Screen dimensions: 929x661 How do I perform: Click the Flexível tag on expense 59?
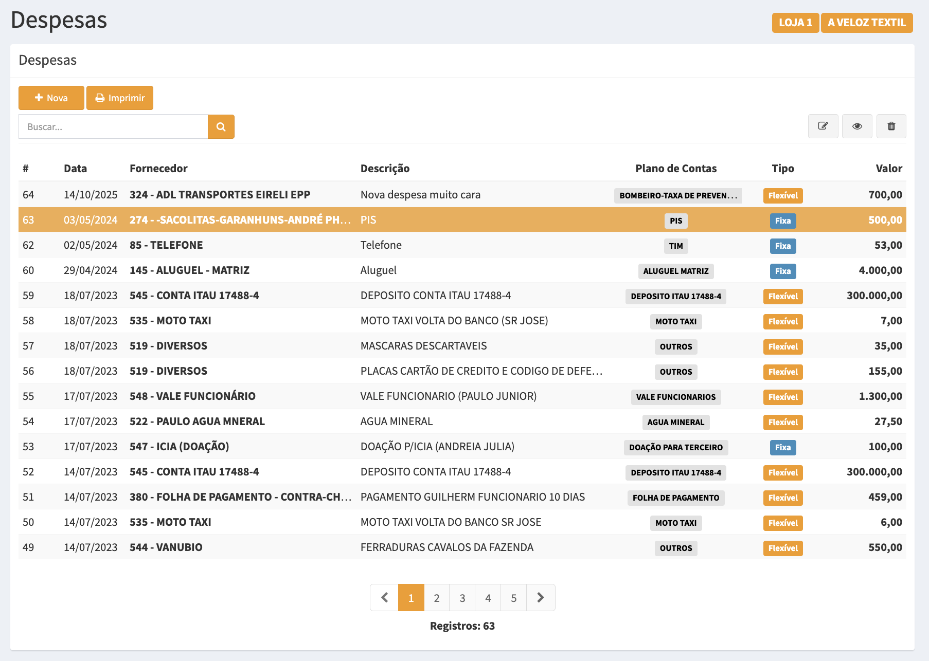coord(782,296)
